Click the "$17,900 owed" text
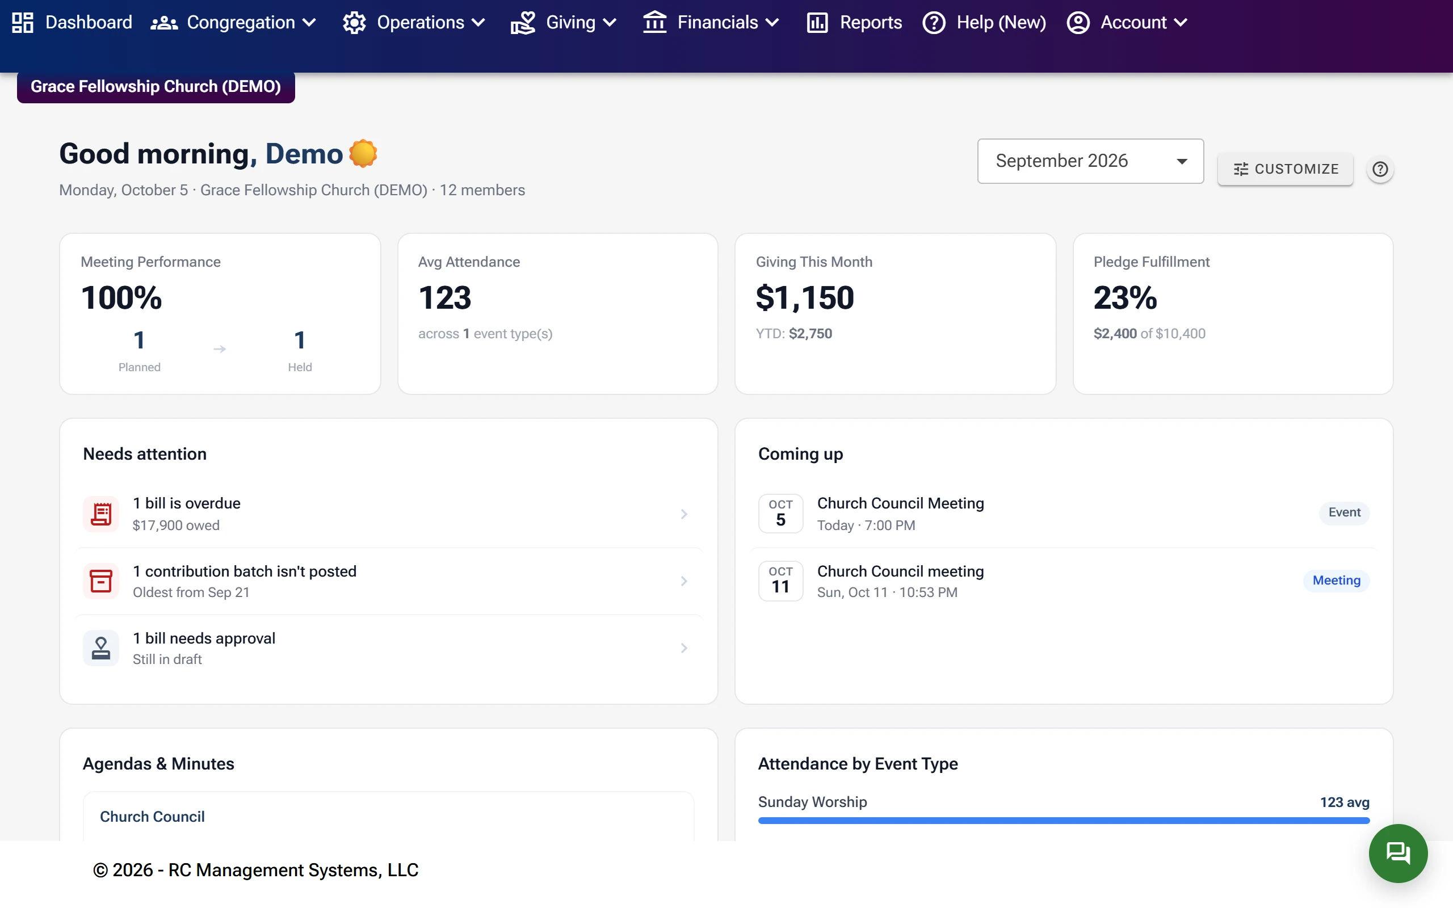This screenshot has height=908, width=1453. [x=176, y=526]
